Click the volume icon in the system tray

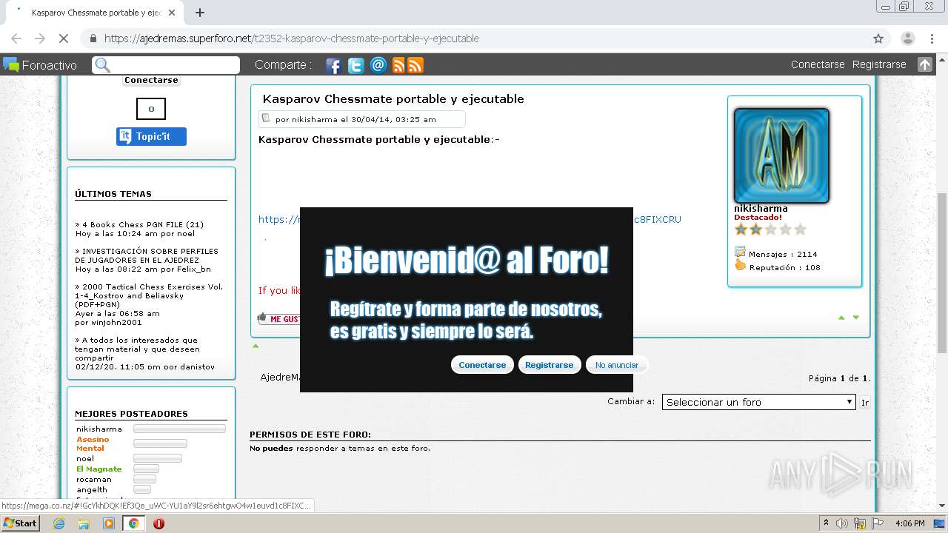point(842,523)
